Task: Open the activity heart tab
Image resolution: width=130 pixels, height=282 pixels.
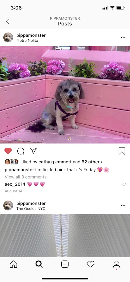Action: 90,264
